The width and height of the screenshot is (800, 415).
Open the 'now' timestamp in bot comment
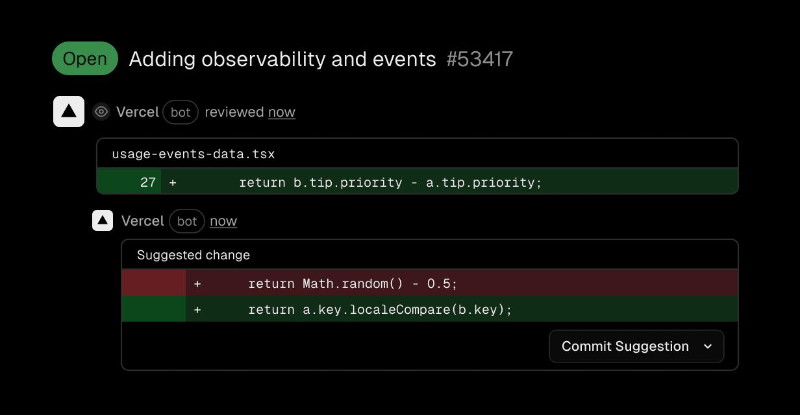223,221
